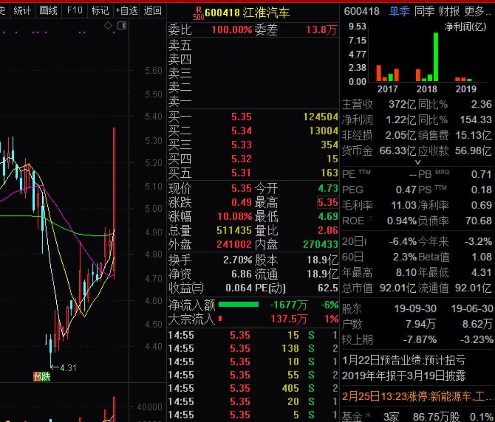Open the 统计 toolbar item

click(x=22, y=11)
